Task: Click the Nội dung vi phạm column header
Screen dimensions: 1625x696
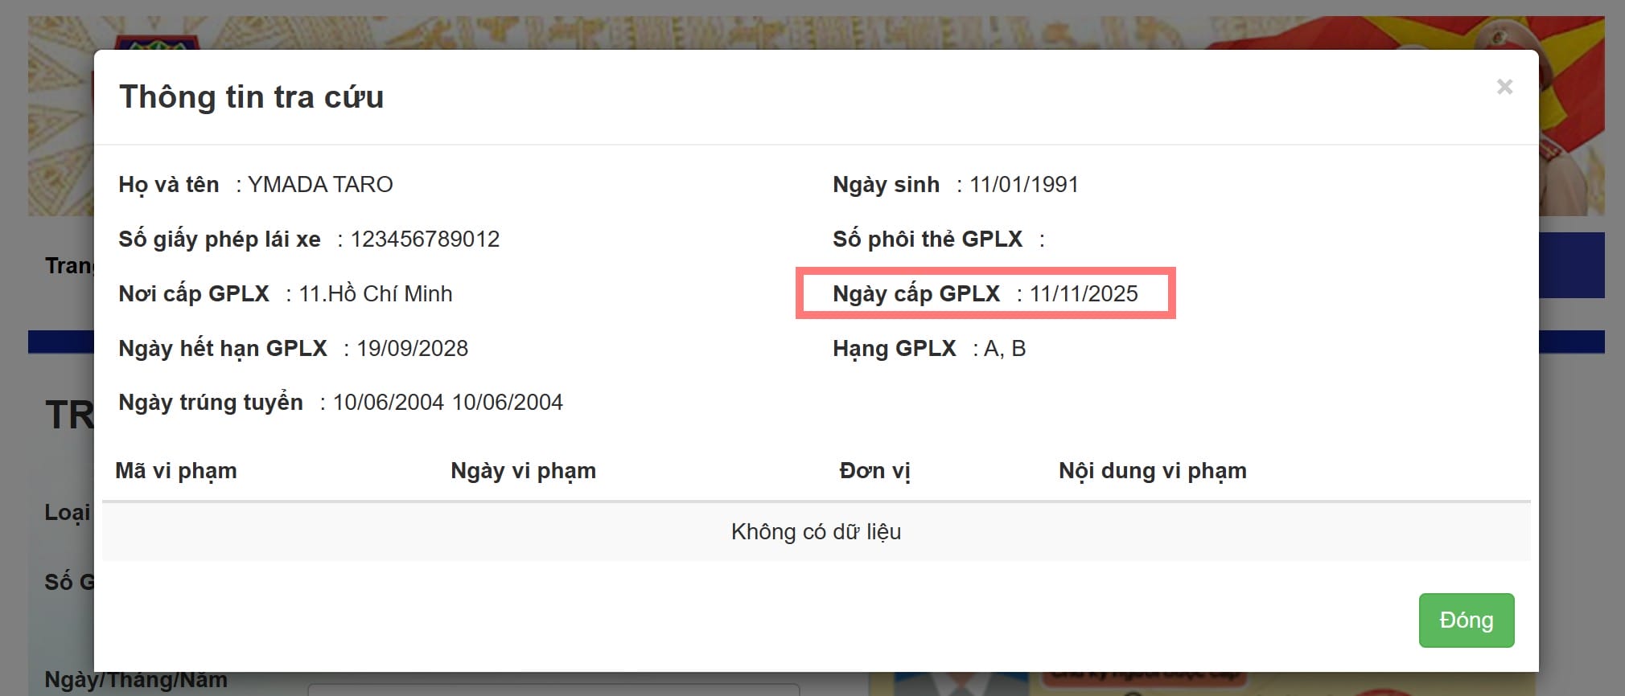Action: pos(1152,471)
